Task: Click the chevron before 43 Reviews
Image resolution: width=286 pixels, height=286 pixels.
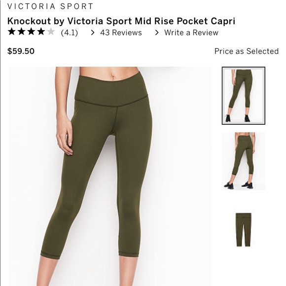Action: [93, 33]
